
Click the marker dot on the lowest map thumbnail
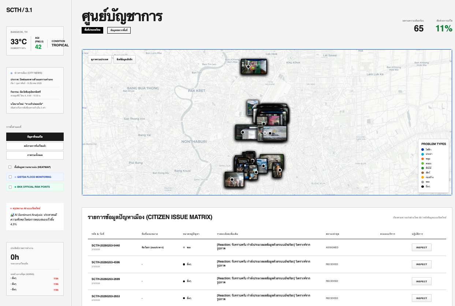(x=231, y=179)
